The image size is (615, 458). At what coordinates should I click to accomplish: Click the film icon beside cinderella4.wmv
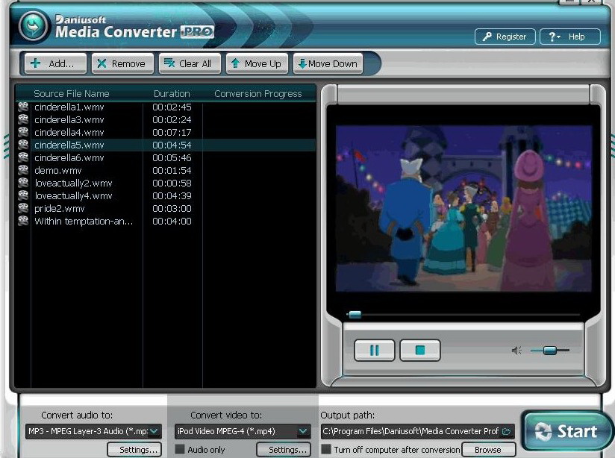point(23,132)
